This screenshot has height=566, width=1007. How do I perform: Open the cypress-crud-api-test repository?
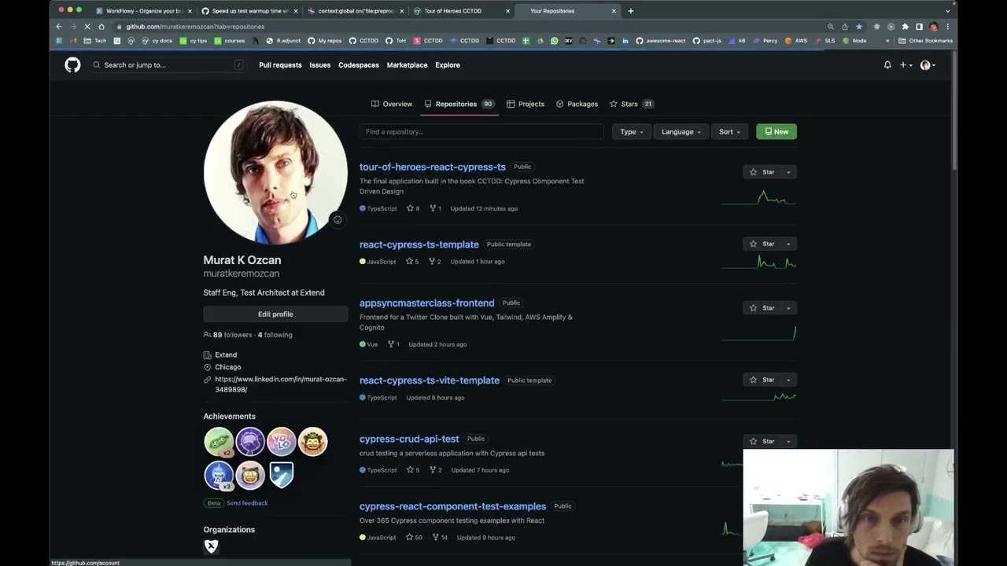(x=409, y=439)
